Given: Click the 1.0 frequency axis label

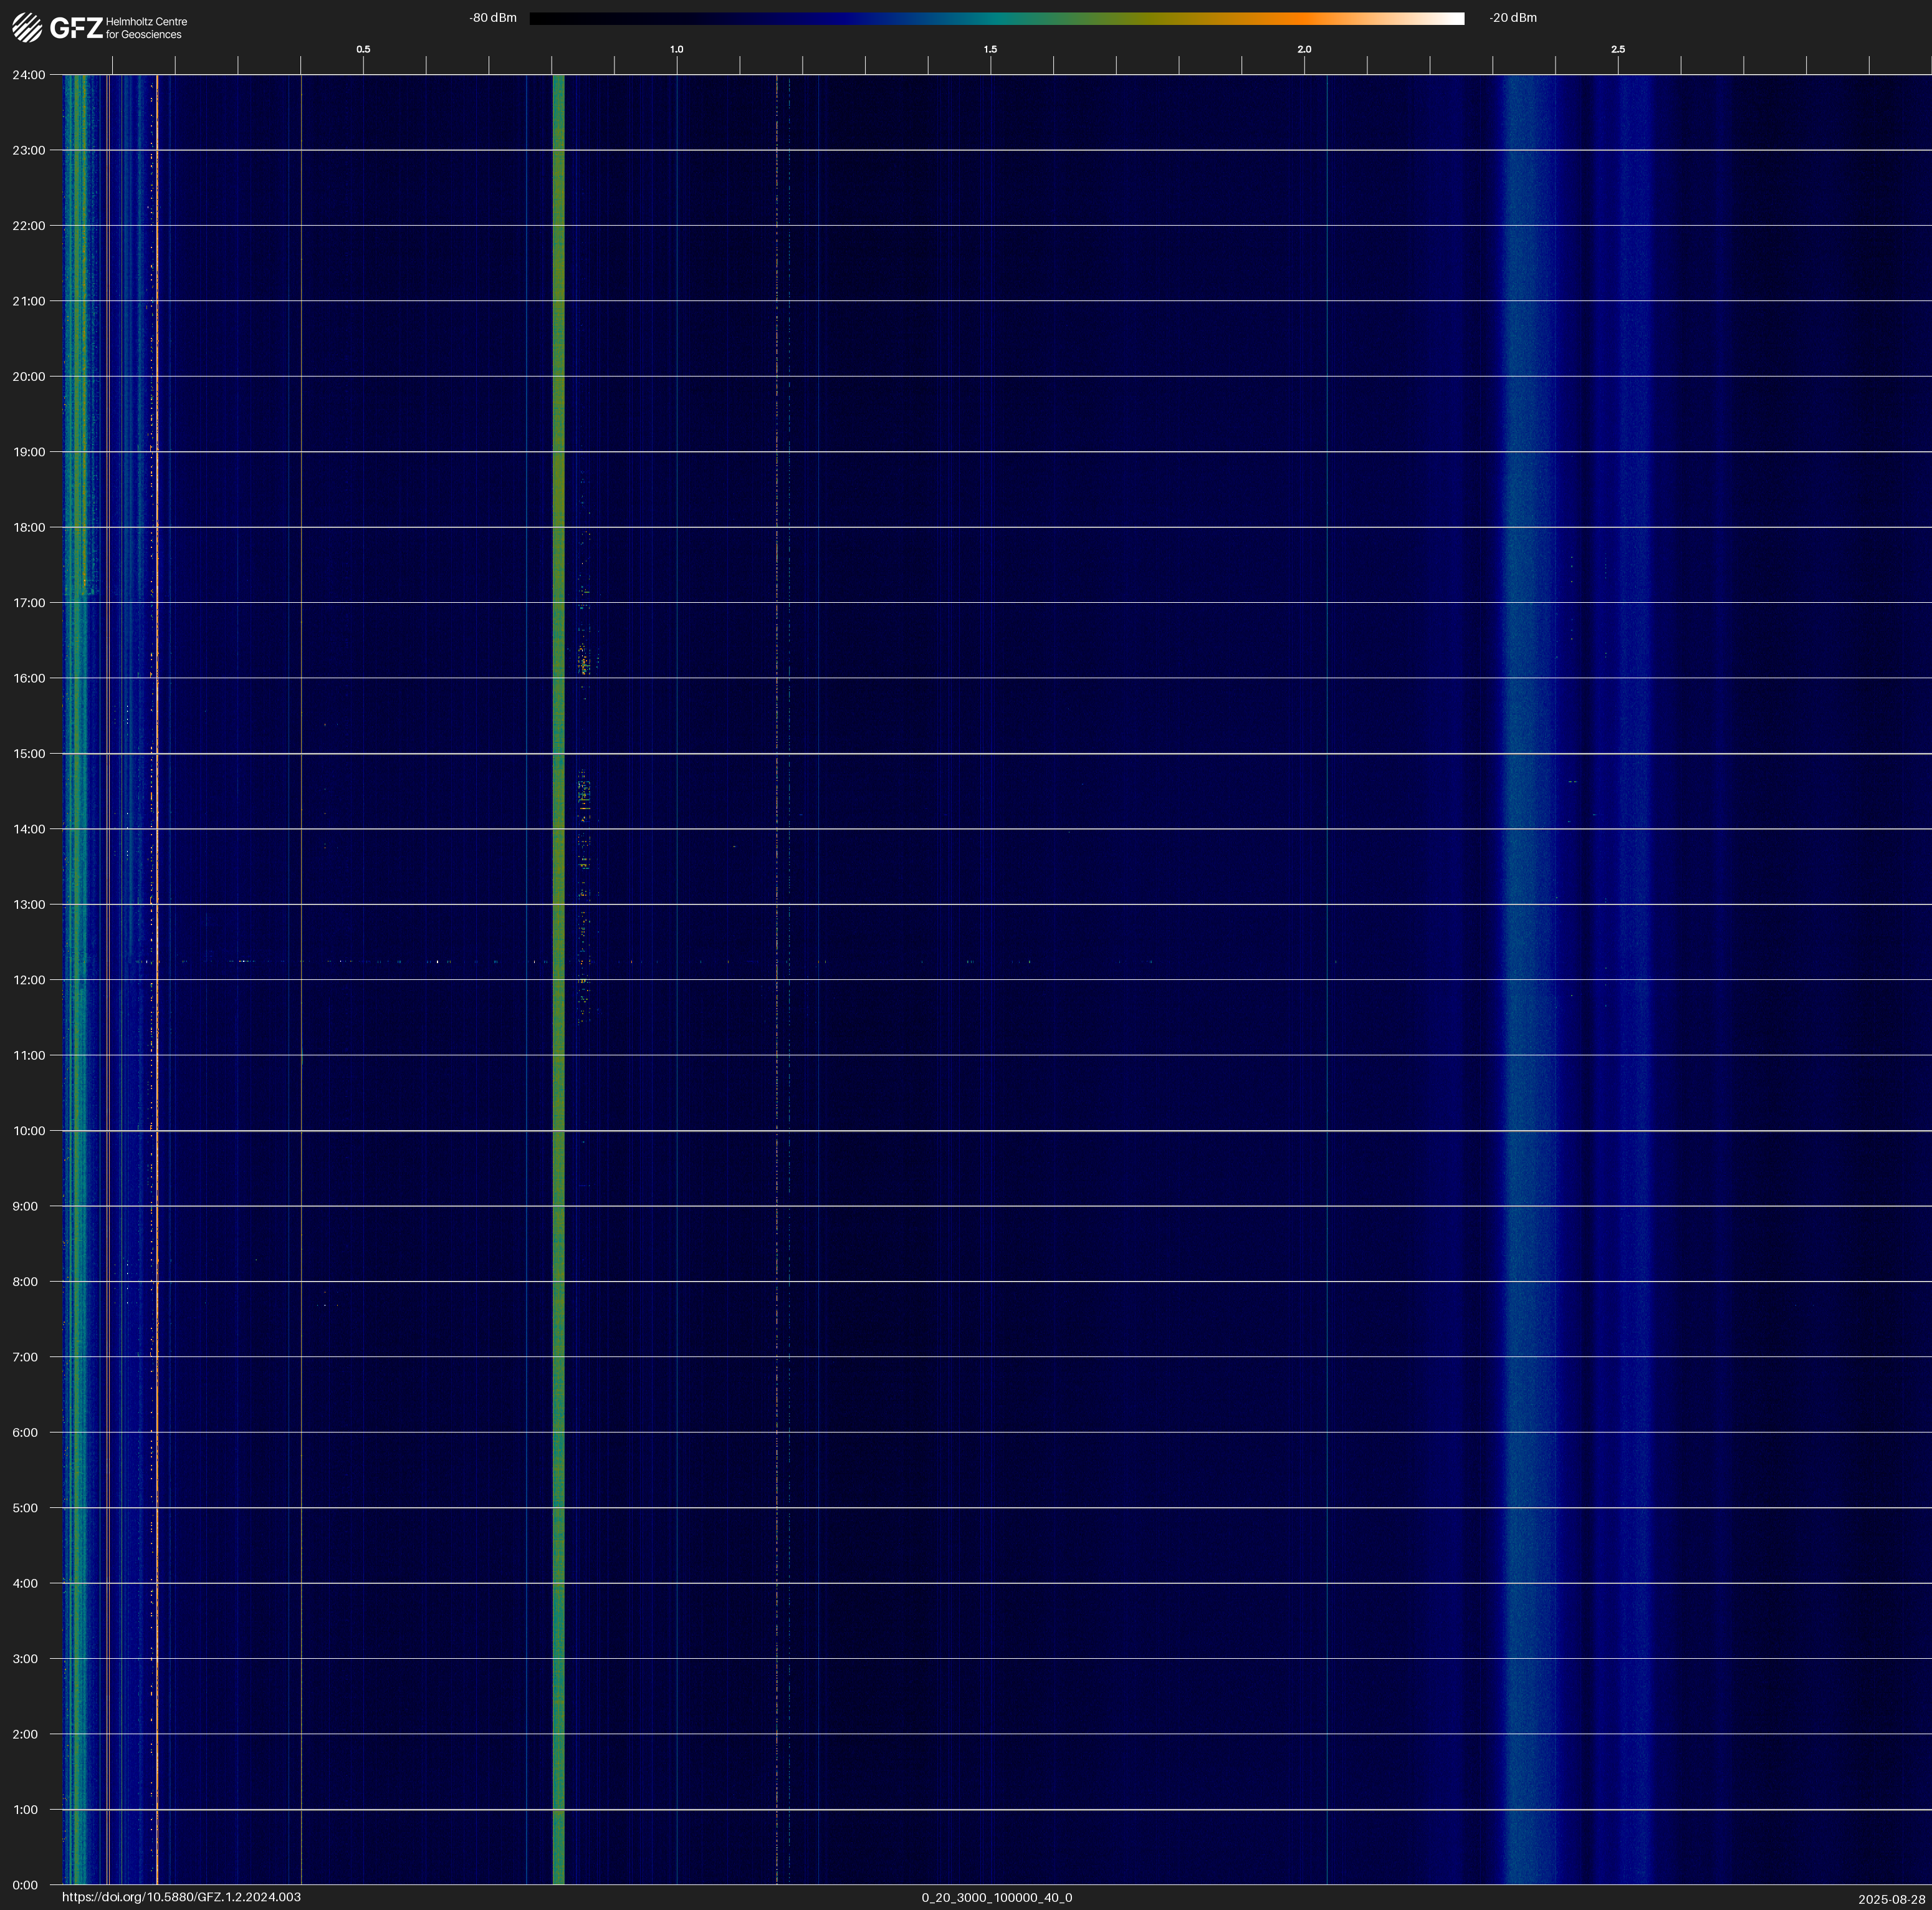Looking at the screenshot, I should coord(677,49).
